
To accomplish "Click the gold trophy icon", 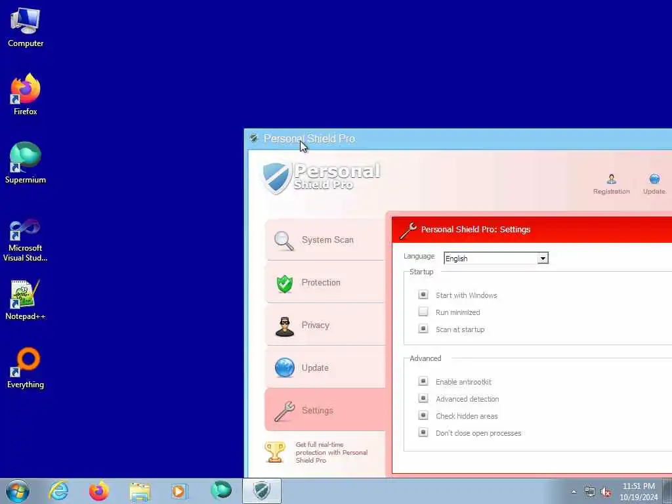I will pos(275,452).
